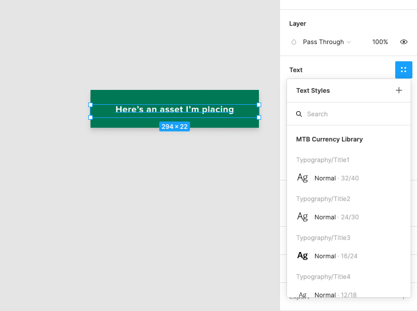Pick the Normal · 12/18 text style
The width and height of the screenshot is (417, 311).
[336, 294]
